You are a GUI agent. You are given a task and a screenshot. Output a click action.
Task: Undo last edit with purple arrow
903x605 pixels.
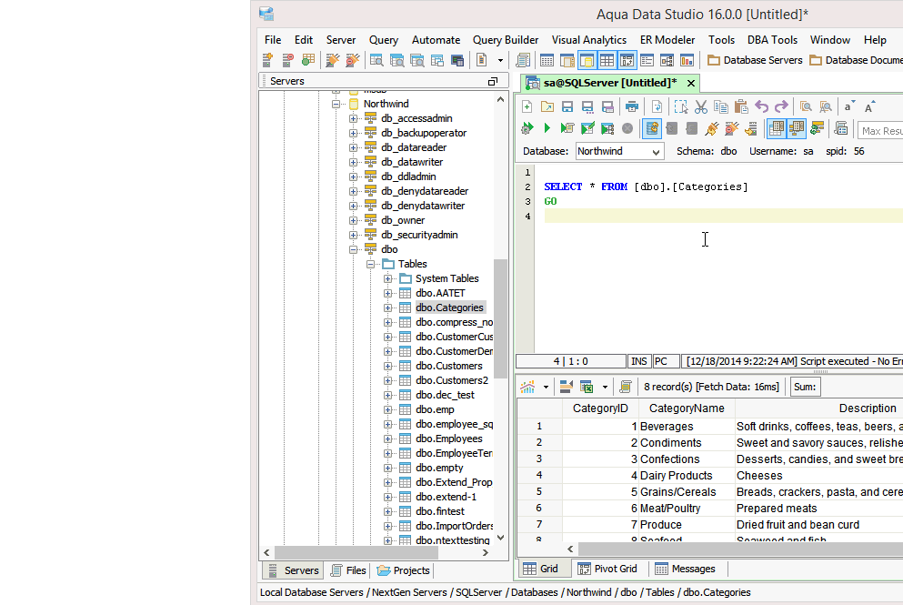tap(761, 106)
